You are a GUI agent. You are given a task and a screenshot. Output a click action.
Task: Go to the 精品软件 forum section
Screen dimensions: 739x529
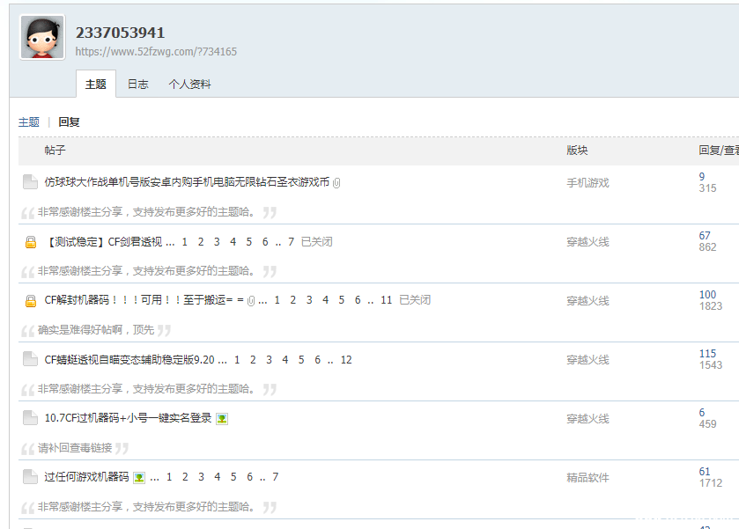point(588,478)
